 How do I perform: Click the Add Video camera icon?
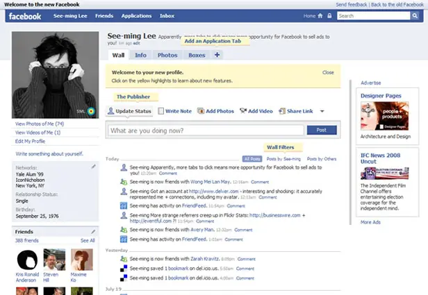(243, 110)
